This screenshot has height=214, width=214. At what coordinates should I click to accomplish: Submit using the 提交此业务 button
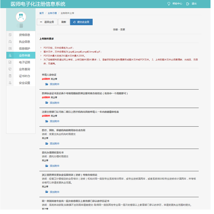coord(81,22)
